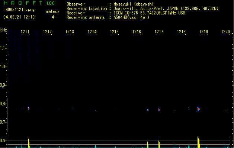The width and height of the screenshot is (234, 148).
Task: Click frequency axis label 1.0
Action: pyautogui.click(x=3, y=67)
